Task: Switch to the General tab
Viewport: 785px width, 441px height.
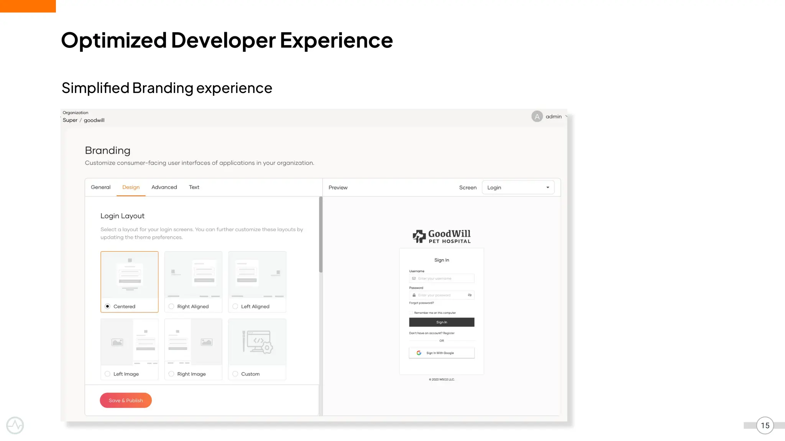Action: [x=100, y=187]
